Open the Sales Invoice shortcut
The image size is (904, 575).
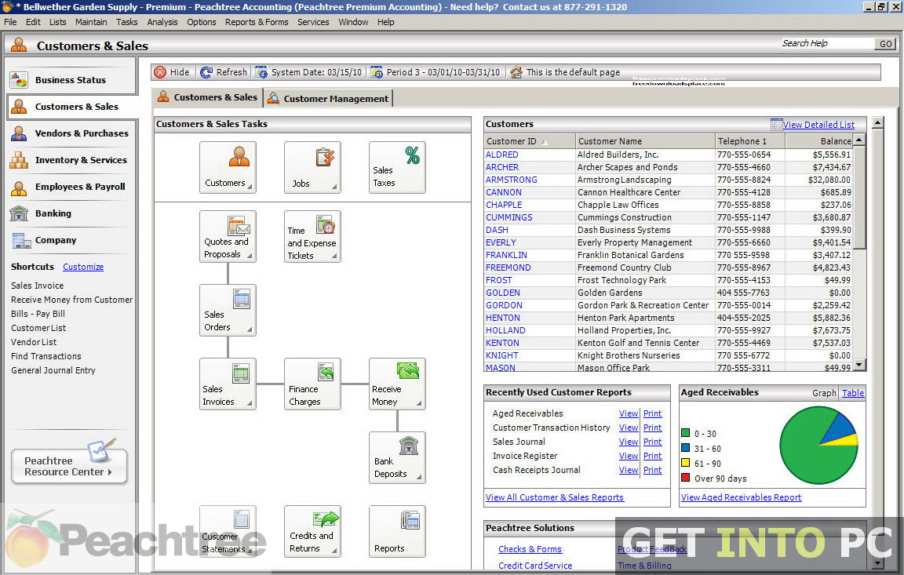[38, 286]
